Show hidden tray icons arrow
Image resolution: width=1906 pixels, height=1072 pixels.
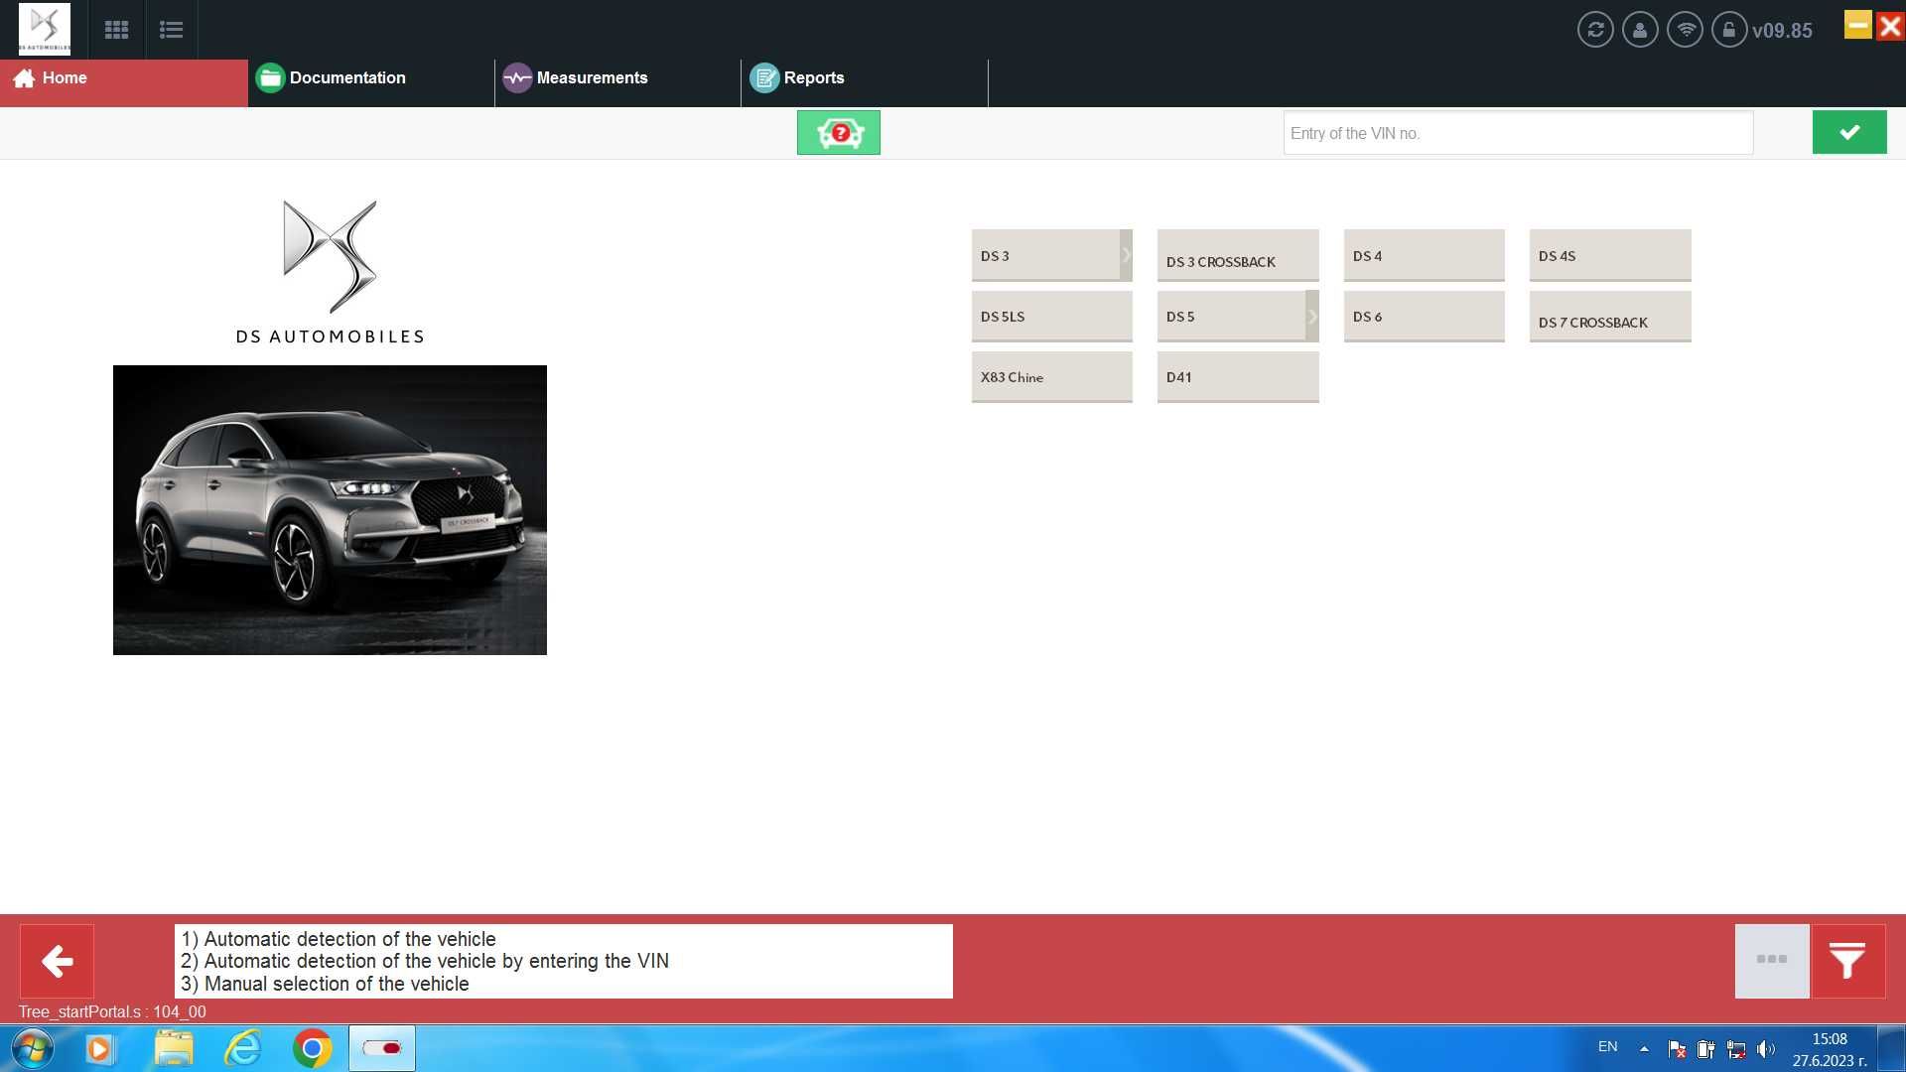click(1644, 1048)
